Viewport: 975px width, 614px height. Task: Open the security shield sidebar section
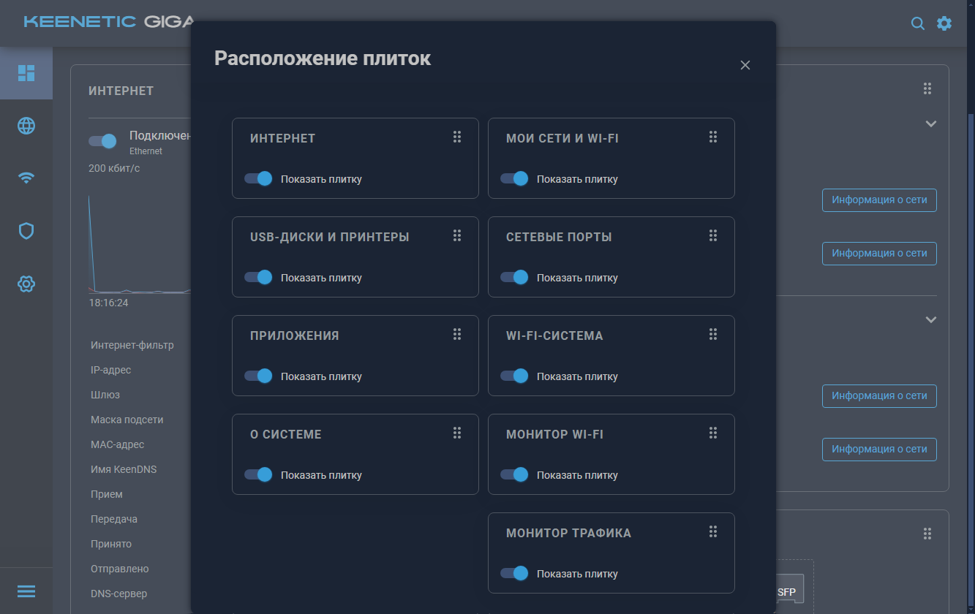(x=26, y=231)
